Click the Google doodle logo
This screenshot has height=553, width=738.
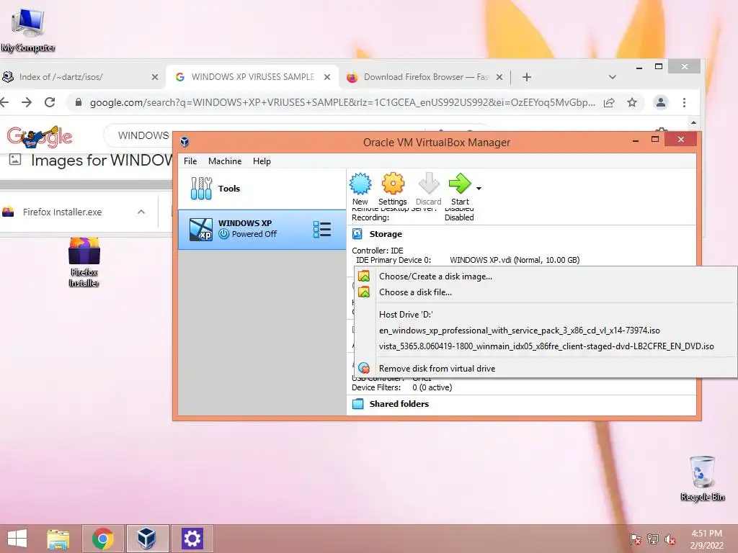40,136
